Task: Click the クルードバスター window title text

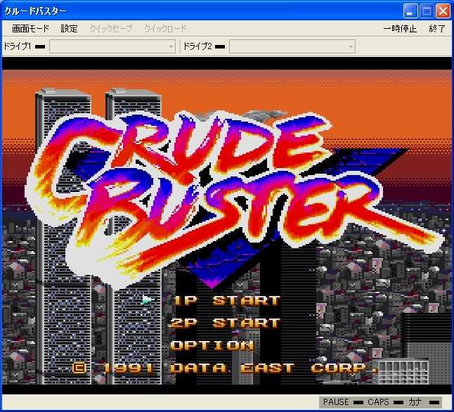Action: (x=35, y=11)
